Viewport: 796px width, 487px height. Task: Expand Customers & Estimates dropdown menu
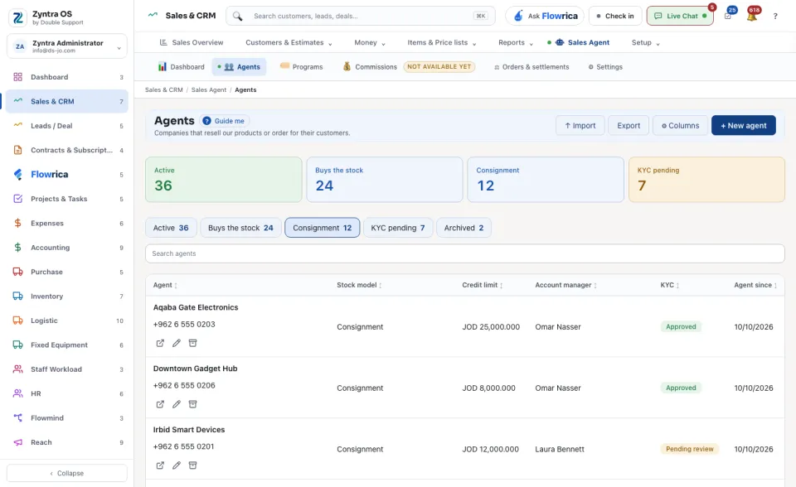click(289, 42)
